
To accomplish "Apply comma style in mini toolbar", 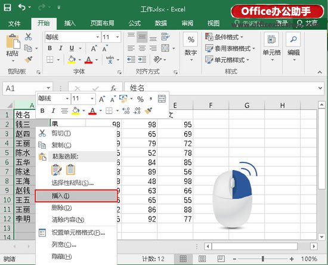I will coord(151,98).
